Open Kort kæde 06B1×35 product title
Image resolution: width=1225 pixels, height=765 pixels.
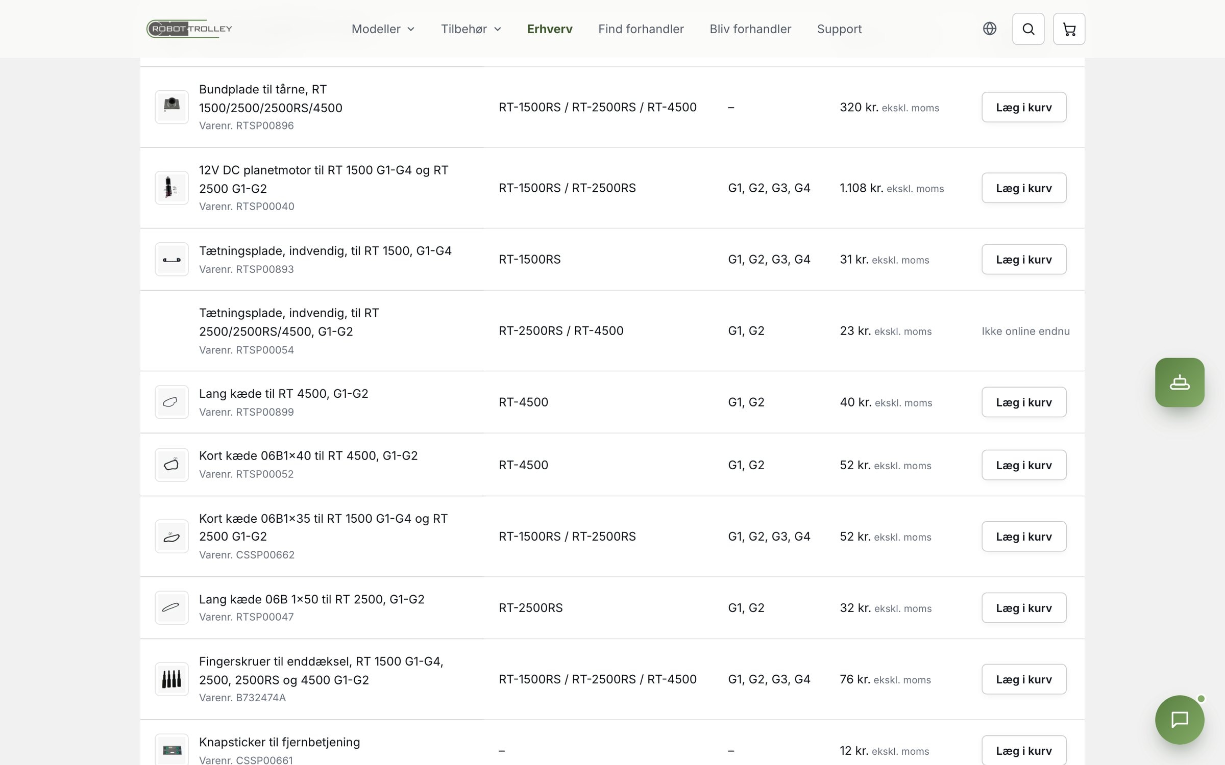point(323,527)
